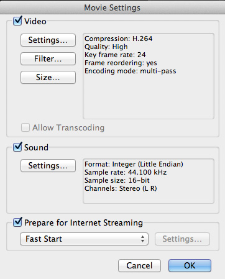The image size is (225, 279).
Task: Open the Filter... options
Action: coord(48,58)
